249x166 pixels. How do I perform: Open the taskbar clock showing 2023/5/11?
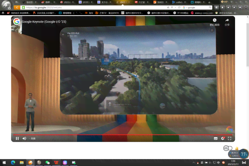pyautogui.click(x=233, y=162)
